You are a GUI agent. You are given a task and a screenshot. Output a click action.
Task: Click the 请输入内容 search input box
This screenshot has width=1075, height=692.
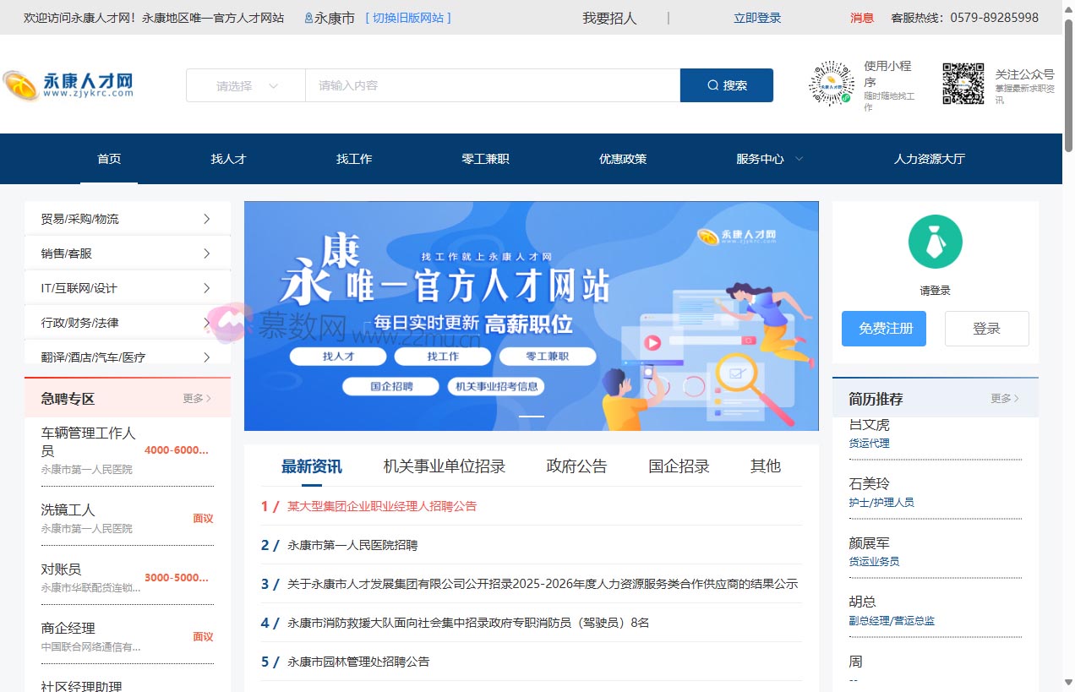tap(491, 85)
